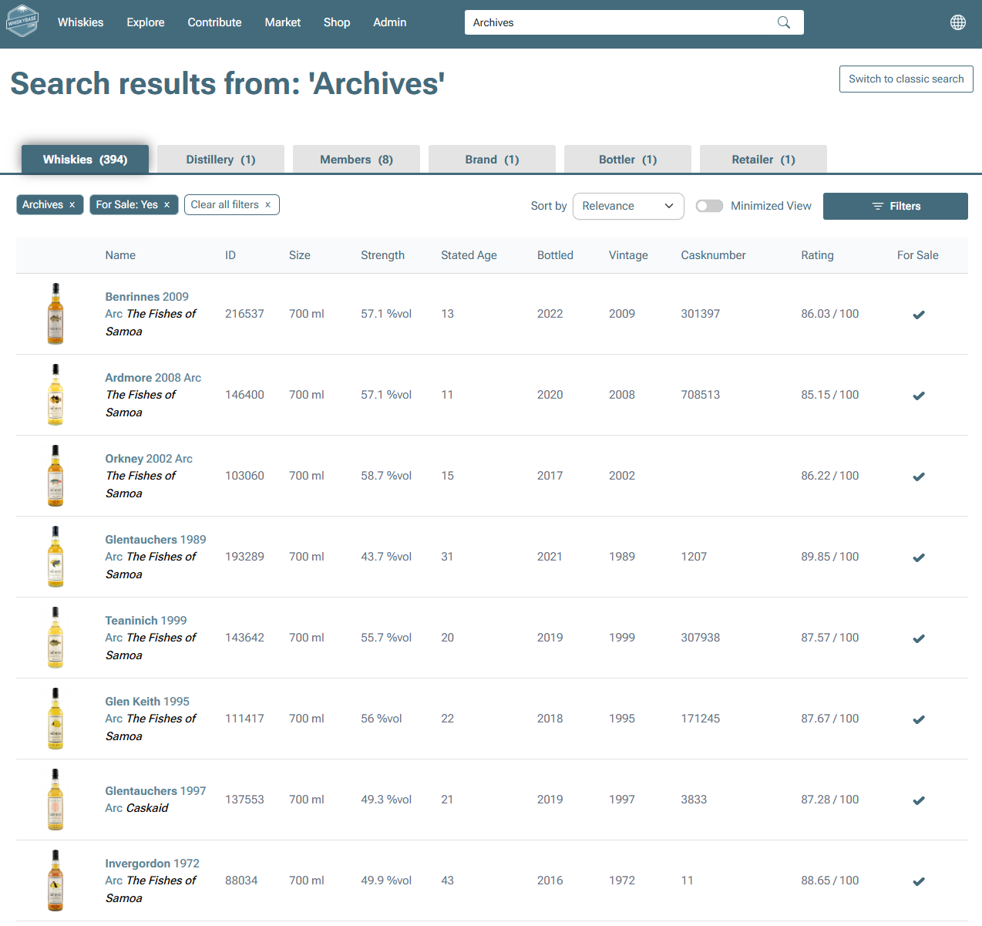Select the Retailer (1) tab
Image resolution: width=982 pixels, height=926 pixels.
pos(763,160)
